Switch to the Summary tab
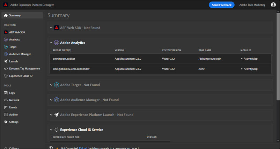This screenshot has width=280, height=149. [15, 15]
